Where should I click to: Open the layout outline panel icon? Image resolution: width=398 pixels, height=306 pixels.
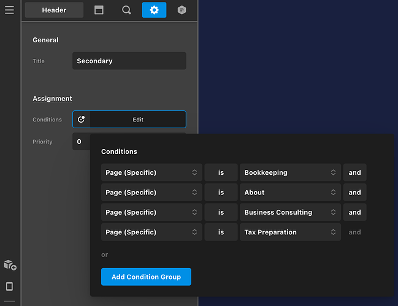pos(99,10)
